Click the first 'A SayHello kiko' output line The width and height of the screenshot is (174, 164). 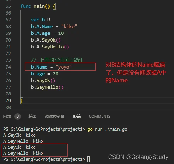tap(23, 141)
